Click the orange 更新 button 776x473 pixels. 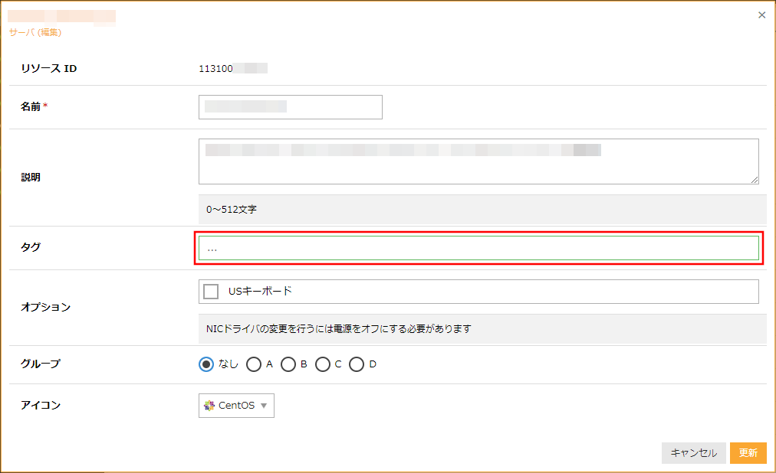pos(748,453)
